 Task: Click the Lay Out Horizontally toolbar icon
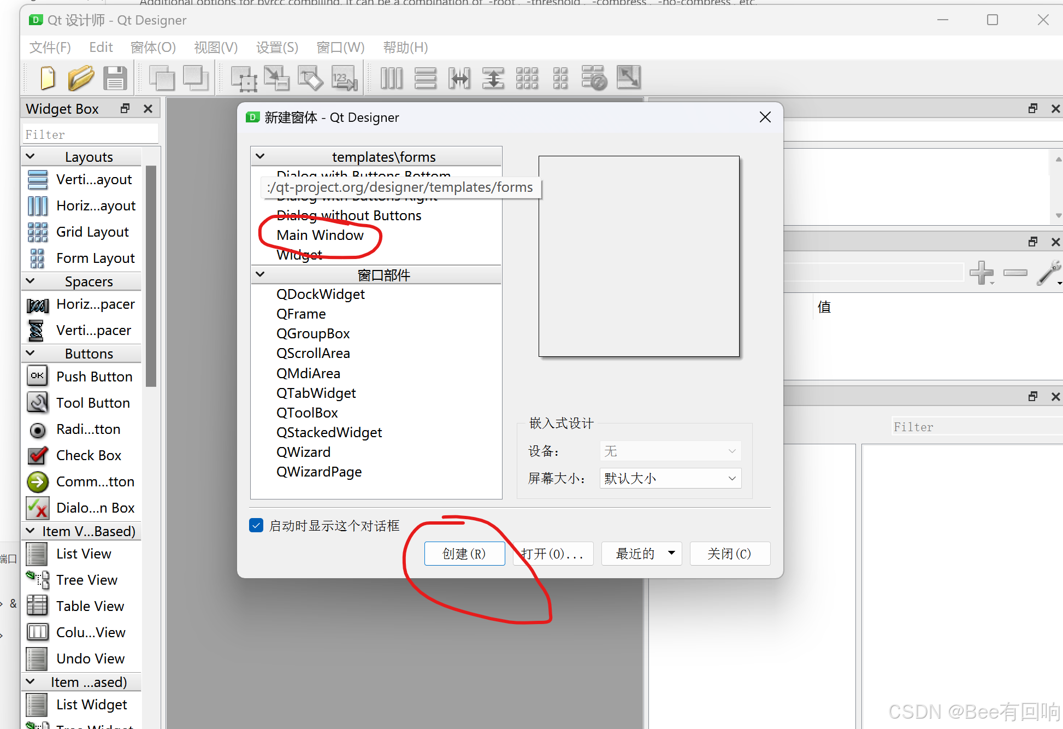click(392, 78)
